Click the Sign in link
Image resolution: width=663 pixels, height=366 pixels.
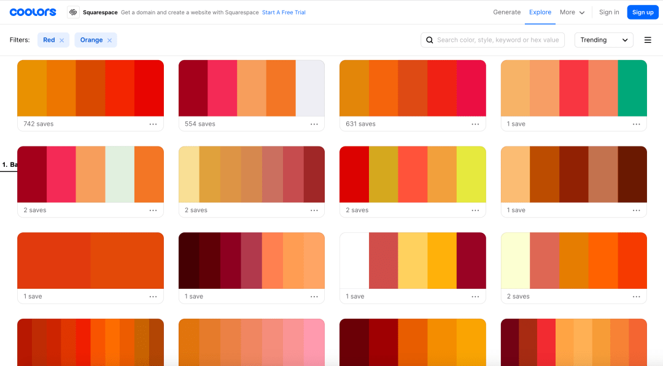609,12
